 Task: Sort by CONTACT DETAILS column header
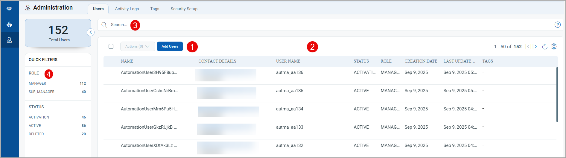click(217, 61)
